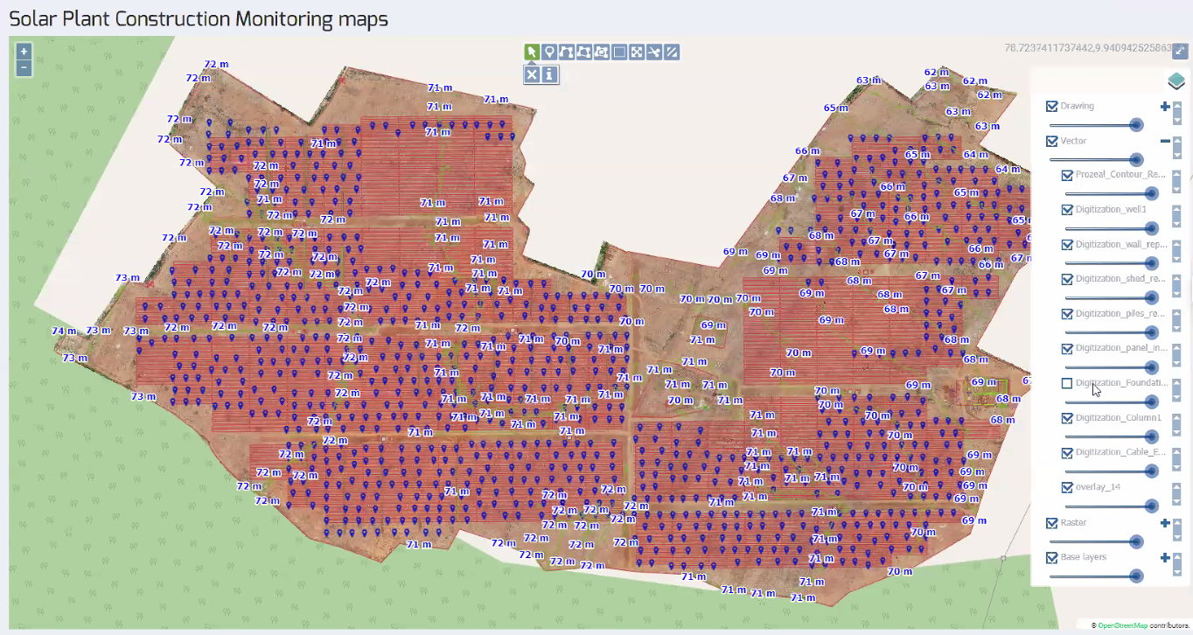1193x635 pixels.
Task: Click the scissors split feature tool
Action: click(x=654, y=52)
